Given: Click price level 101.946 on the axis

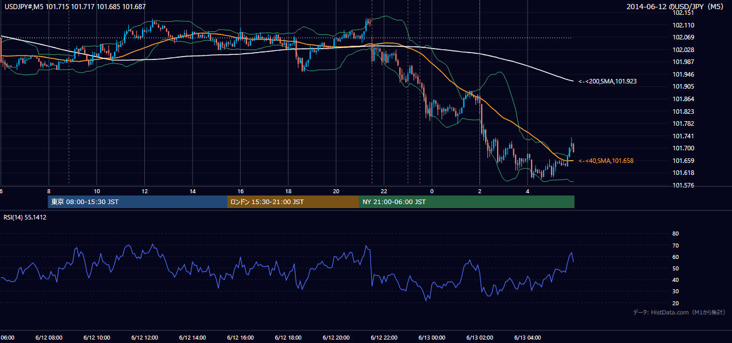Looking at the screenshot, I should [x=683, y=74].
